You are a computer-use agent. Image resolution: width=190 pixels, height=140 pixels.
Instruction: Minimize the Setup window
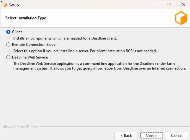155,5
